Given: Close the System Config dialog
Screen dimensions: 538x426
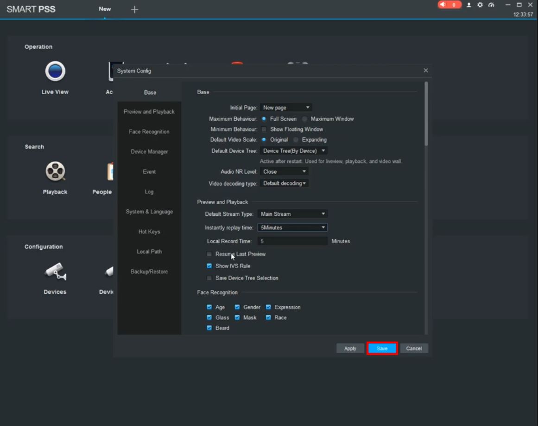Looking at the screenshot, I should coord(425,71).
